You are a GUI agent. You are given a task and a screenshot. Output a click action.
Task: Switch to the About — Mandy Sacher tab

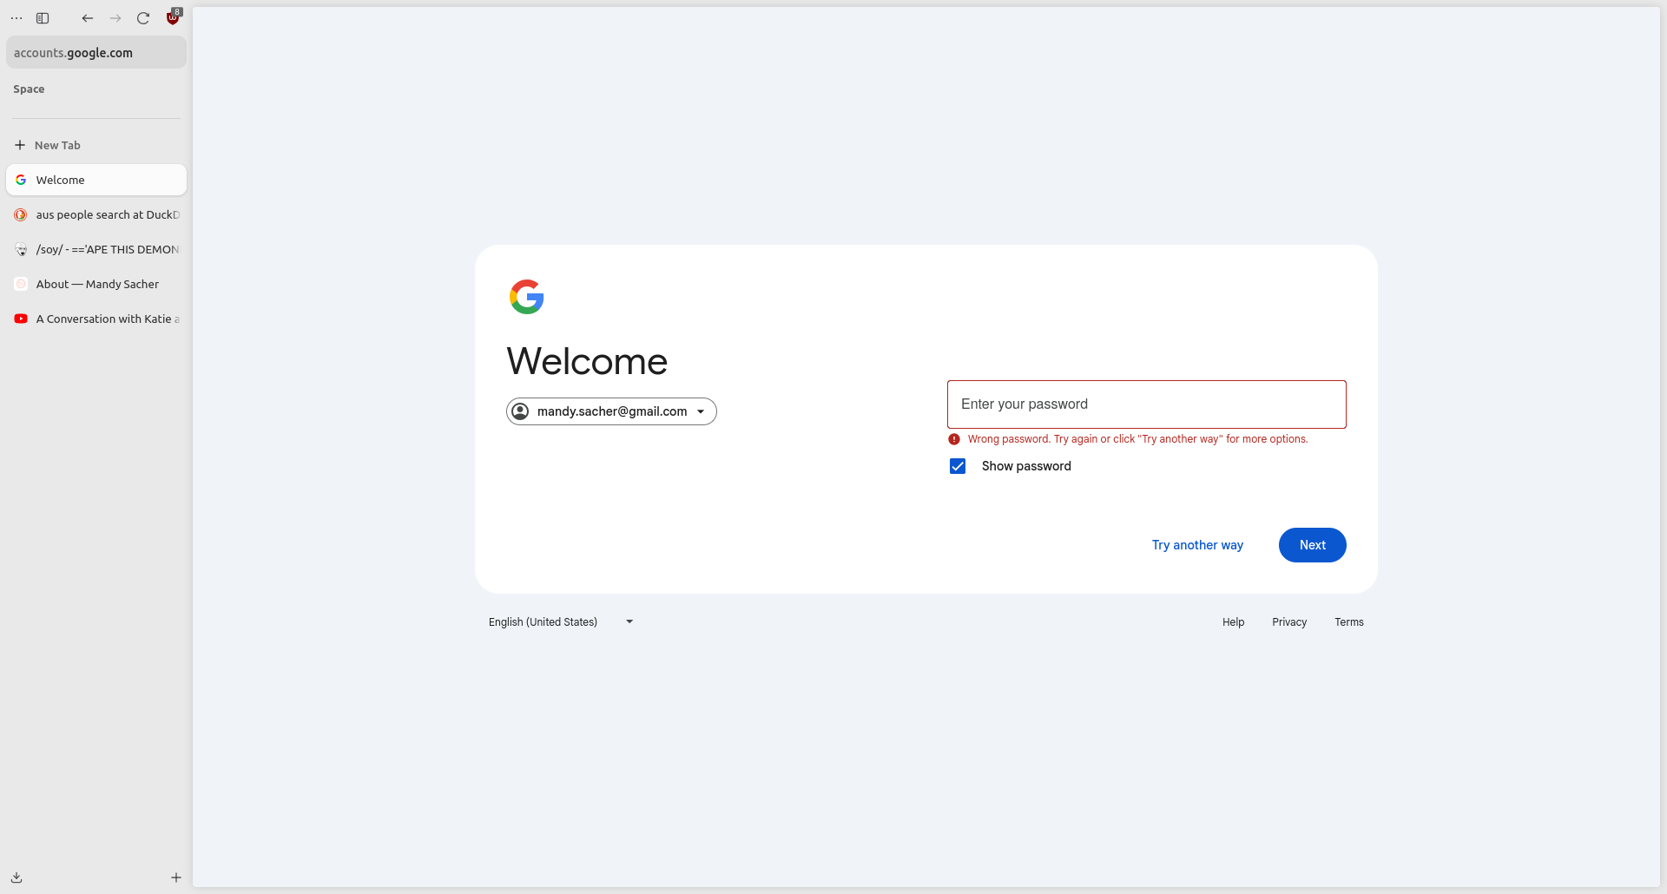coord(96,284)
